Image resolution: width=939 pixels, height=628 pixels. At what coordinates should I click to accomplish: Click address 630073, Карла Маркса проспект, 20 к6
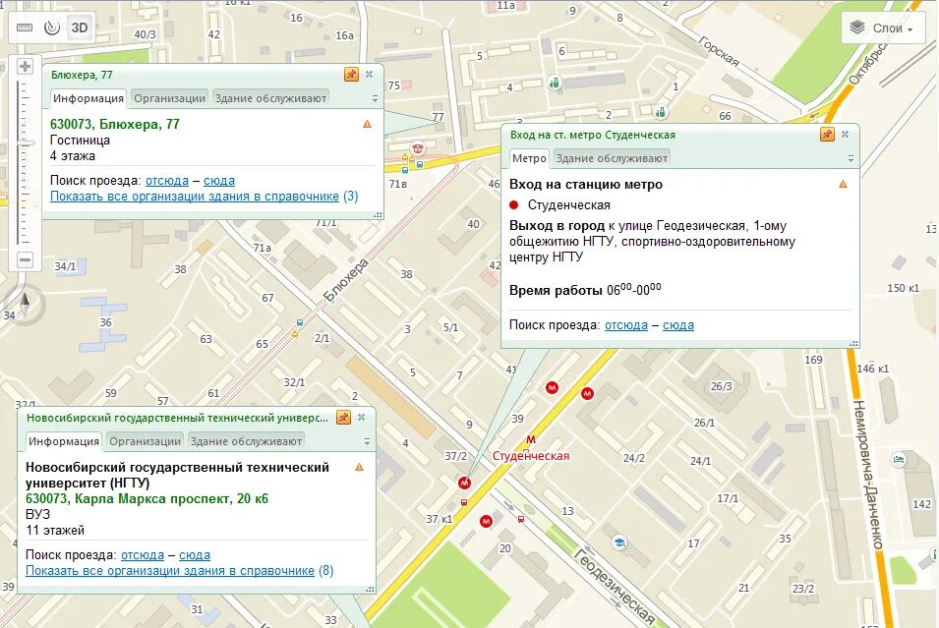(x=147, y=498)
